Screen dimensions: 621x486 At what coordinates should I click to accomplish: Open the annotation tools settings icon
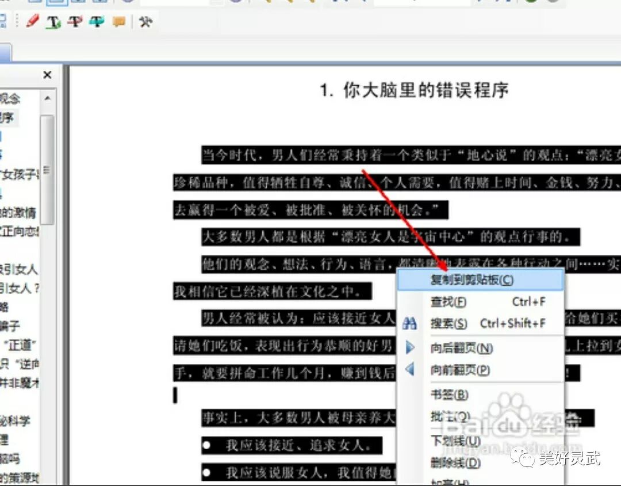pyautogui.click(x=145, y=23)
